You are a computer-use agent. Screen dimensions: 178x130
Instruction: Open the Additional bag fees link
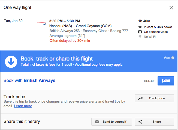pos(90,65)
